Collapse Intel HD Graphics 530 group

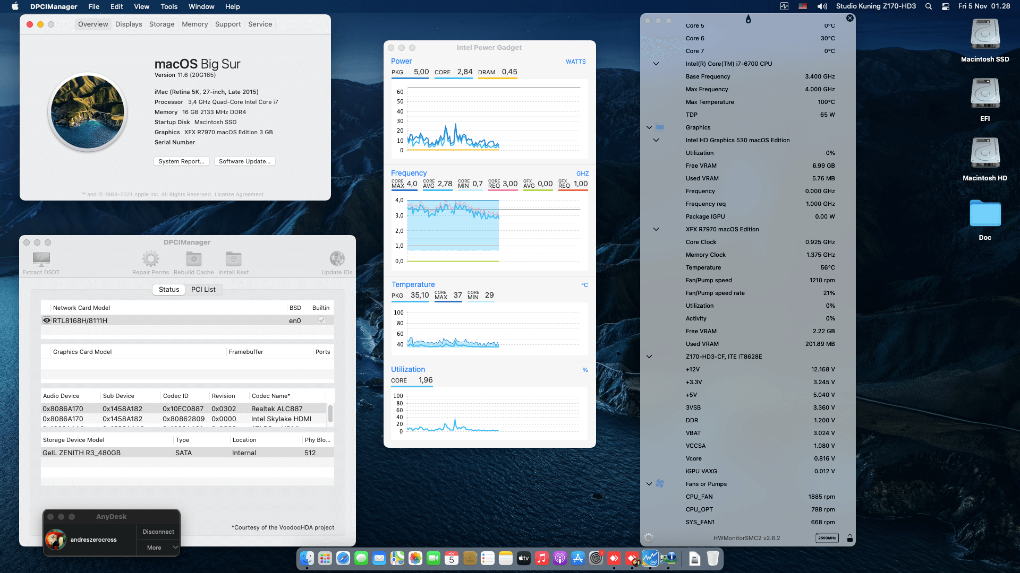(656, 140)
